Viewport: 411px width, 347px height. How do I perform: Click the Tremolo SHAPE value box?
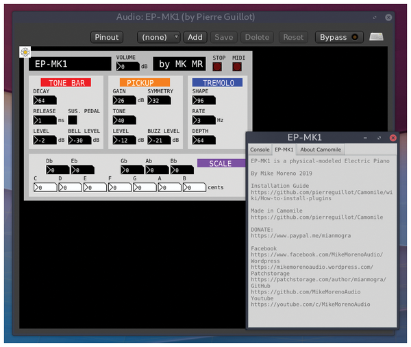(x=204, y=100)
